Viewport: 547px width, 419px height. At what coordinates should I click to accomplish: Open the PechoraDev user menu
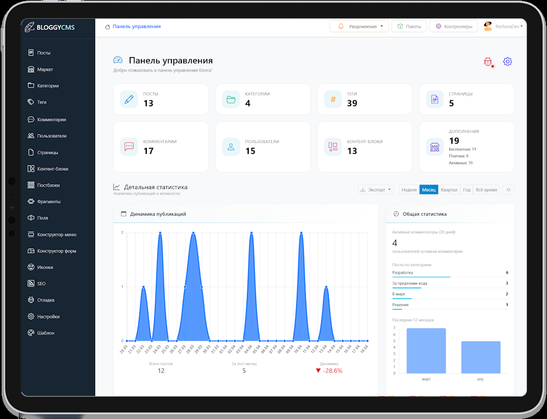point(503,26)
